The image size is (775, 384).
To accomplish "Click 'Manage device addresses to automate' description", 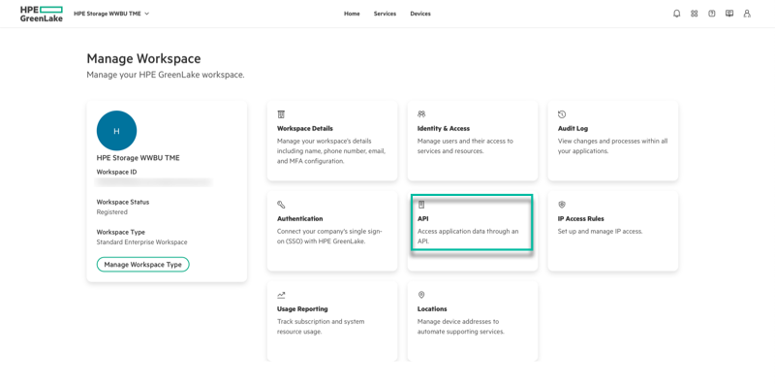I will click(461, 327).
